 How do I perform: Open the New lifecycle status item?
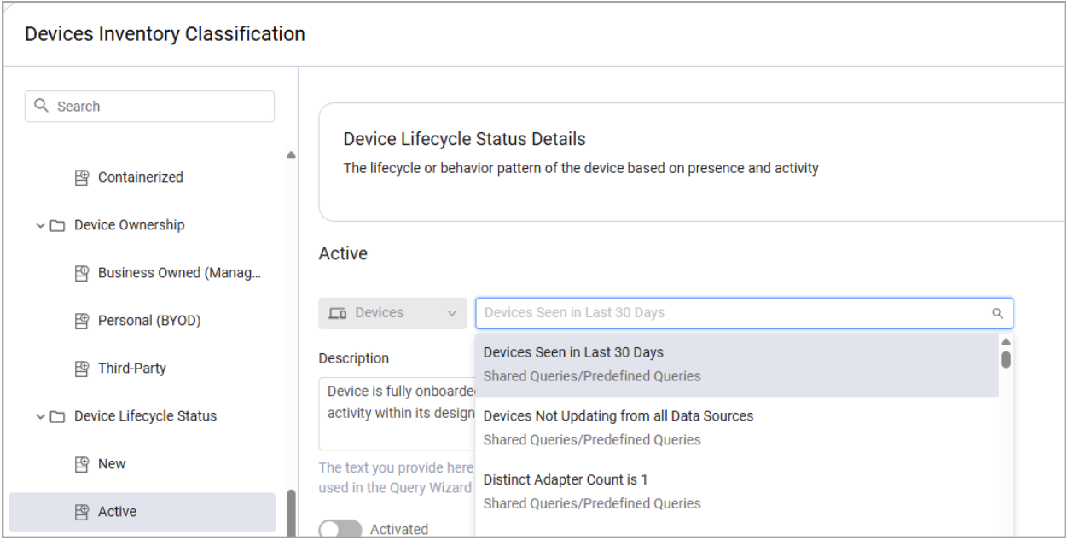tap(112, 464)
